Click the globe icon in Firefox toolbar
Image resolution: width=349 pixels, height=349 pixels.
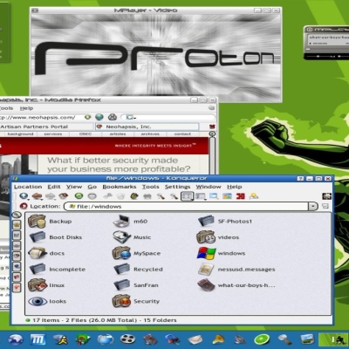click(x=99, y=117)
